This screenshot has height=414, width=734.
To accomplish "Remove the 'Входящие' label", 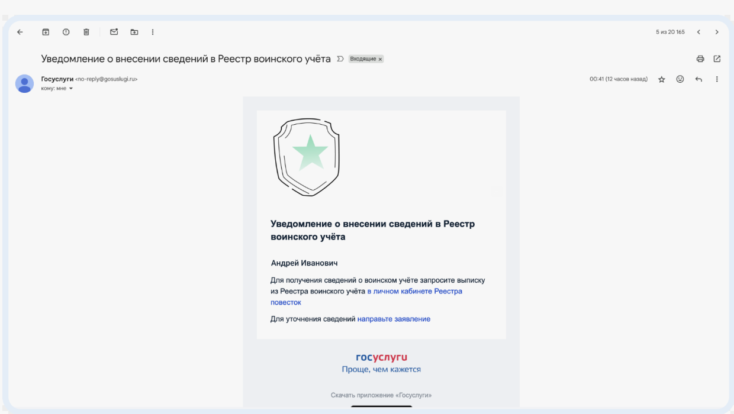I will 380,59.
